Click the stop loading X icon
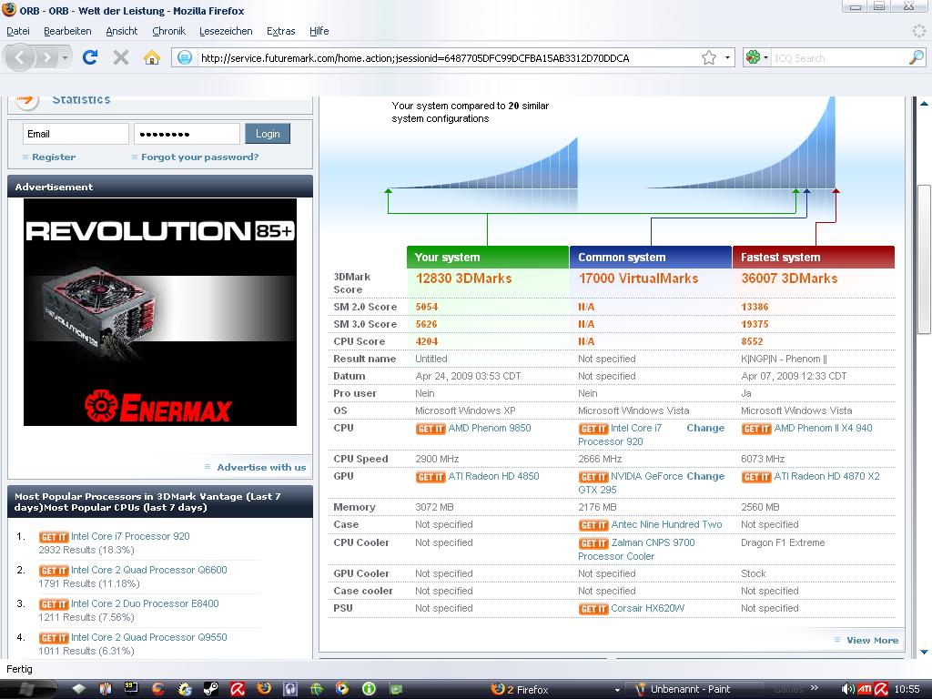 (121, 57)
